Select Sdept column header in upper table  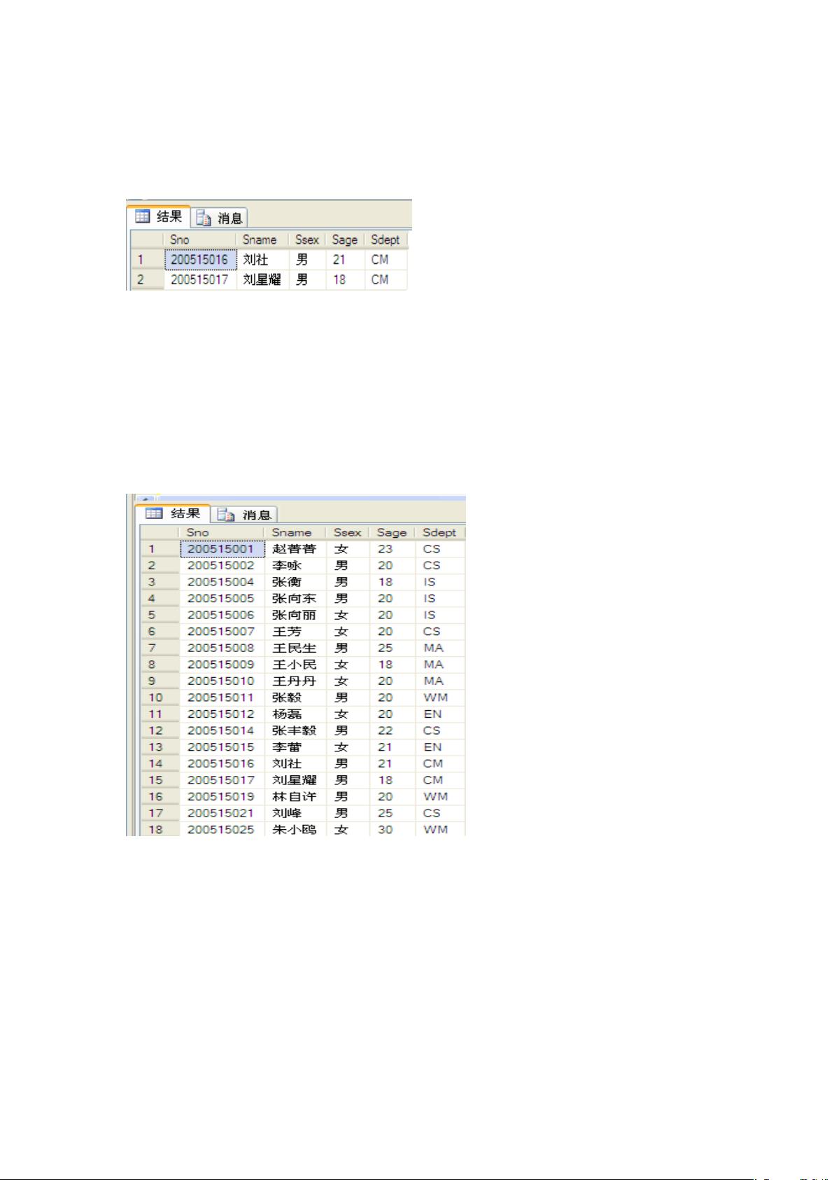386,240
